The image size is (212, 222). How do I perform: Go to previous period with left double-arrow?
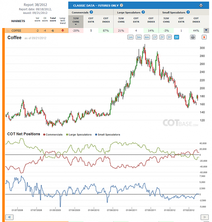pyautogui.click(x=10, y=217)
